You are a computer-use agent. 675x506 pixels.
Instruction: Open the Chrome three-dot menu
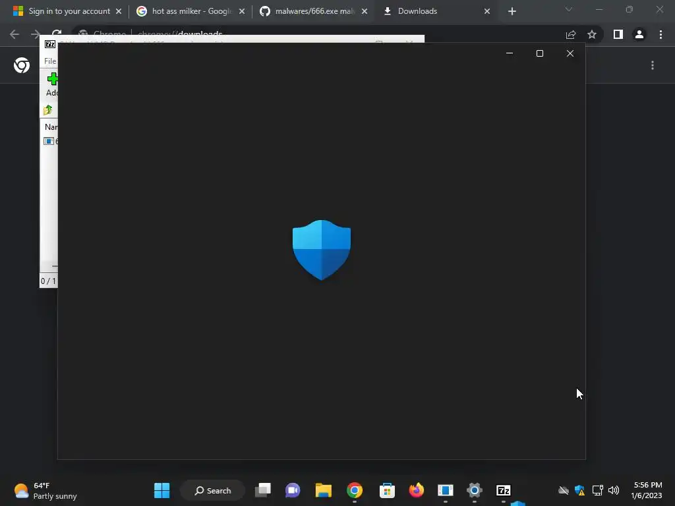point(660,34)
